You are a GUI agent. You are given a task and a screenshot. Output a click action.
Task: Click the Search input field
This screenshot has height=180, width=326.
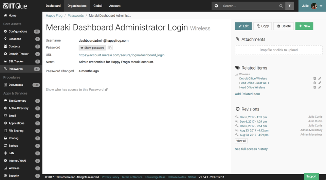pos(250,6)
